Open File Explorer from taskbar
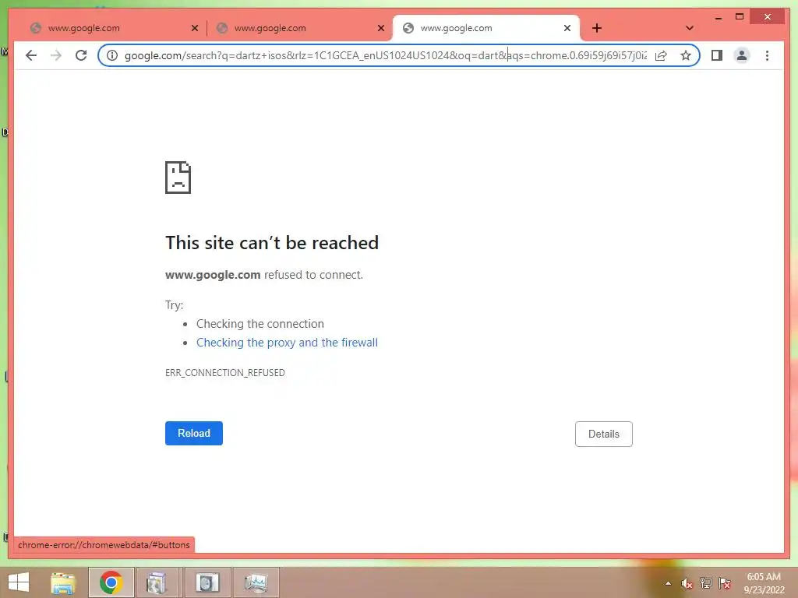Viewport: 798px width, 598px height. 63,582
